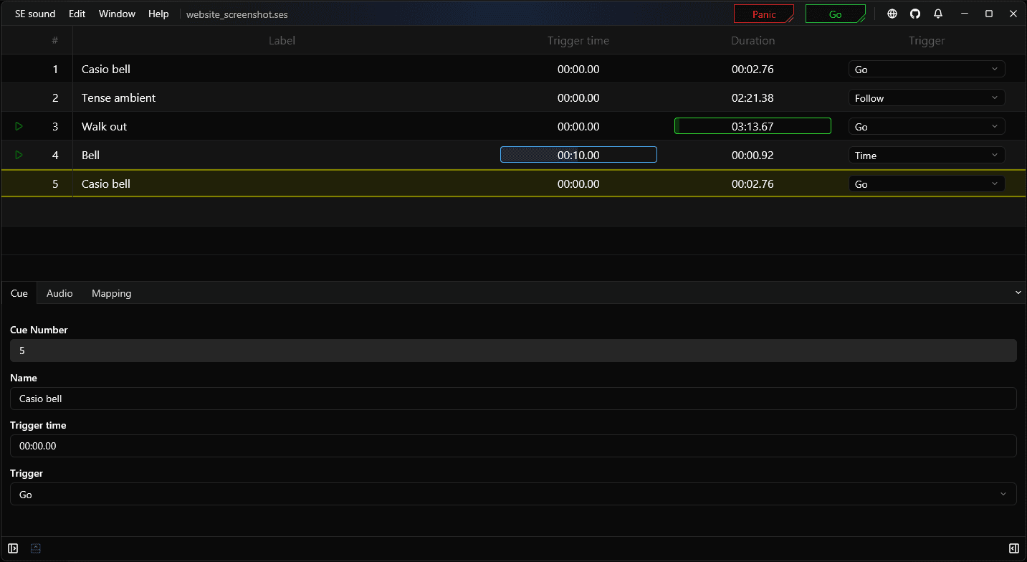Screen dimensions: 1027x562
Task: Click the 02:21.38 duration value
Action: pos(753,98)
